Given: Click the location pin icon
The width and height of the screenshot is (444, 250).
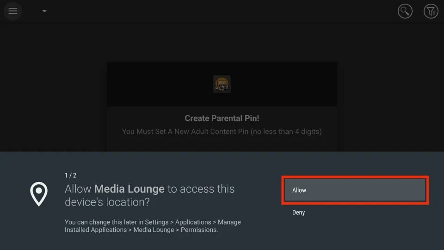Looking at the screenshot, I should coord(39,194).
